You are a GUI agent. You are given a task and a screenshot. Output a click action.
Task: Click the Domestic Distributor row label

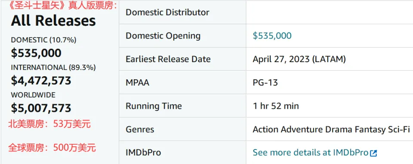[167, 12]
